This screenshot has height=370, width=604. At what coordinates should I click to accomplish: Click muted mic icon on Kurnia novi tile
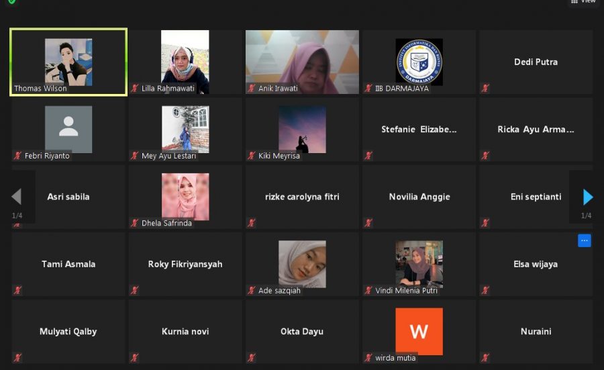click(x=134, y=358)
